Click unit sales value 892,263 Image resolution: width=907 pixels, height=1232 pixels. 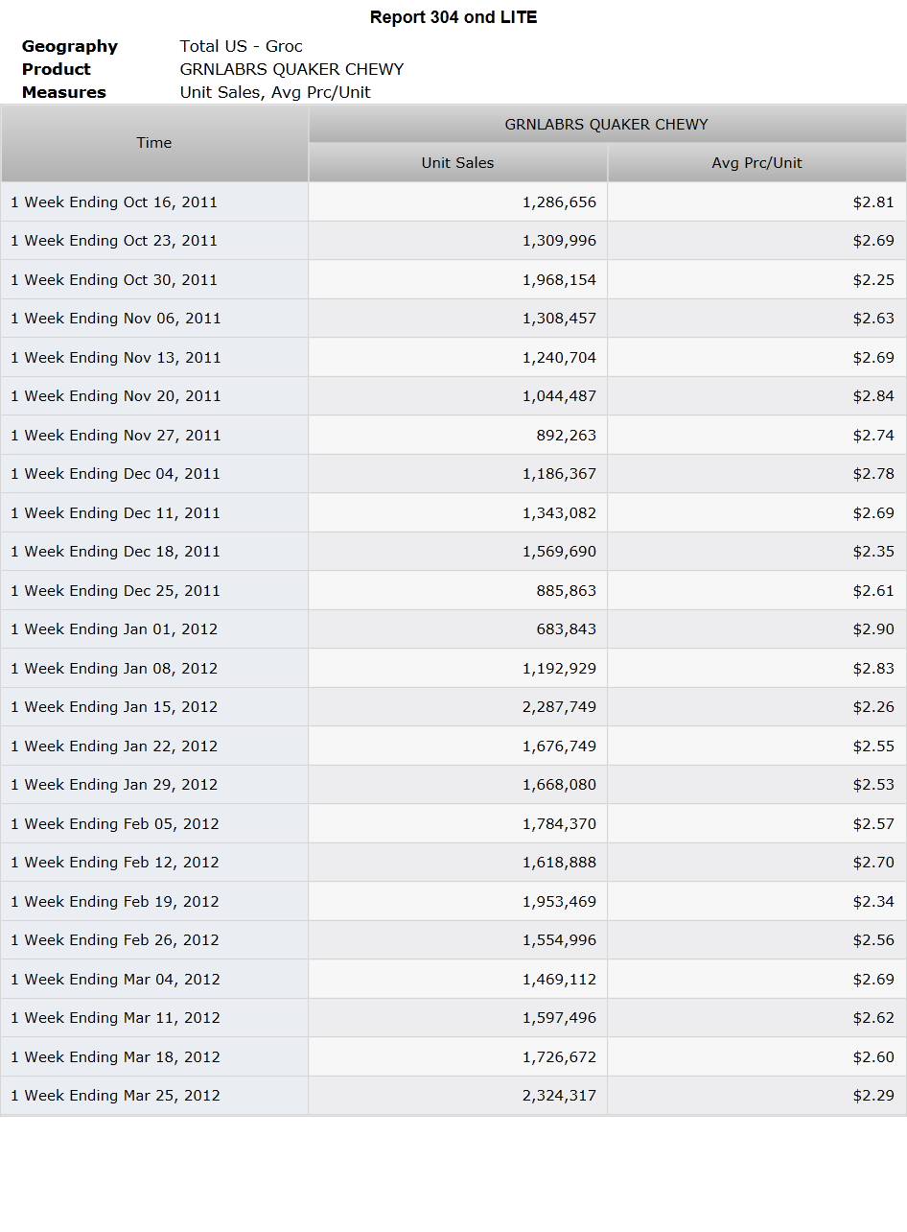[x=566, y=436]
